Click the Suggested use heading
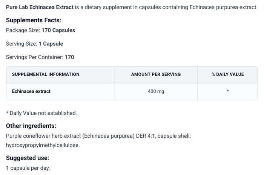The height and width of the screenshot is (175, 264). (28, 158)
